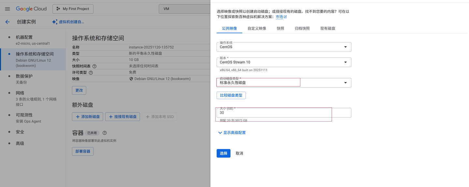This screenshot has height=187, width=469.
Task: Switch to the 公共映像 tab
Action: [x=229, y=28]
